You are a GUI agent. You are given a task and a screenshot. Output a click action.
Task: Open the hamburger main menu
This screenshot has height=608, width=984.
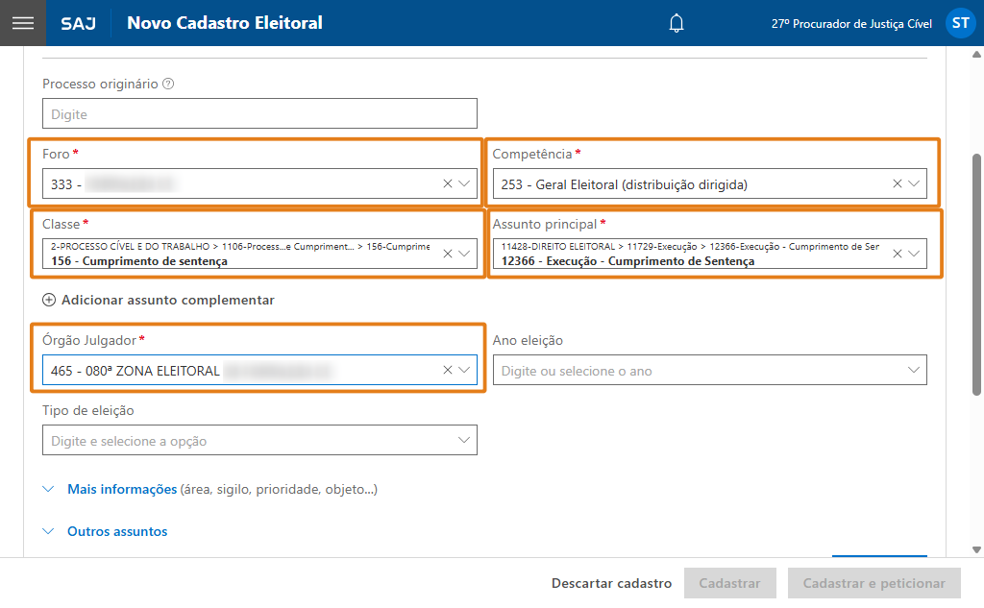(x=22, y=23)
